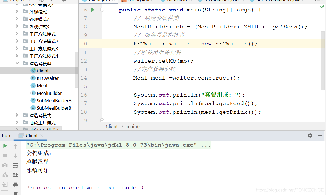Click the exit icon in run toolbar
Screen dimensions: 326x195
pos(5,184)
